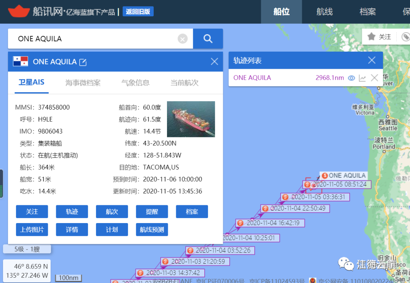Screen dimensions: 410x283
Task: Click the 5级 - 1艘 map level indicator
Action: point(27,249)
